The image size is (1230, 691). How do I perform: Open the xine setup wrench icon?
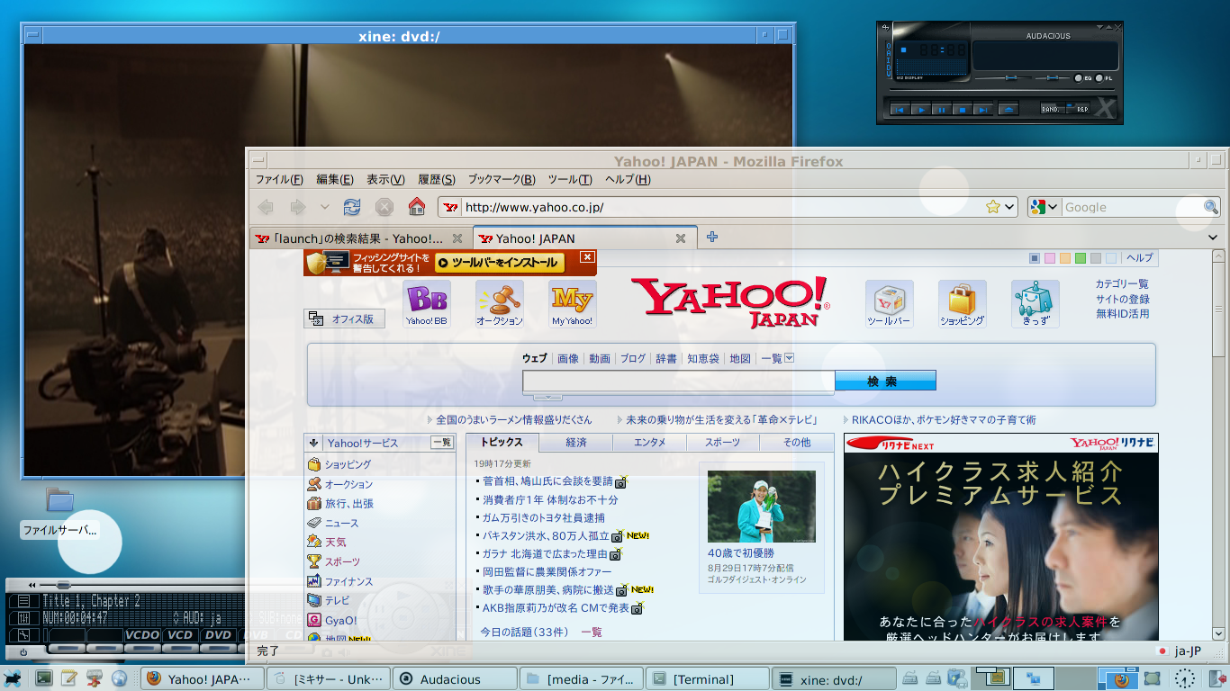[23, 635]
